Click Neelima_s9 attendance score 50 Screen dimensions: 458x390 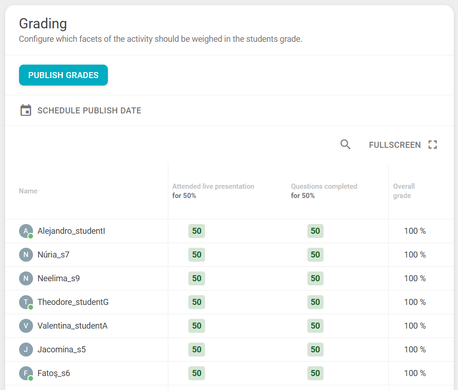point(197,278)
